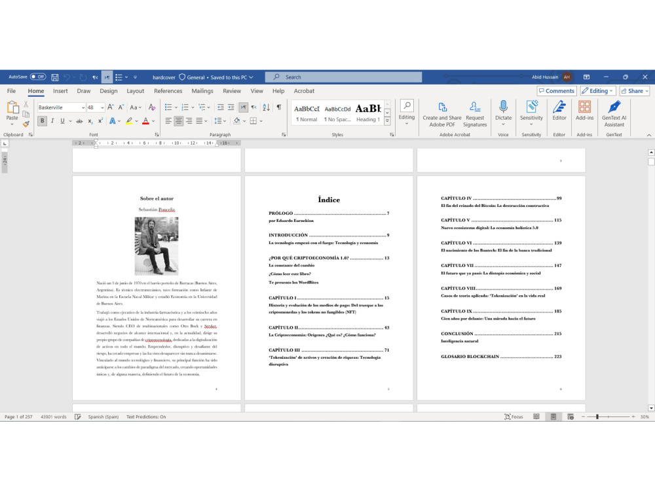Open the Baskerville font name dropdown
This screenshot has width=655, height=491.
coord(83,108)
